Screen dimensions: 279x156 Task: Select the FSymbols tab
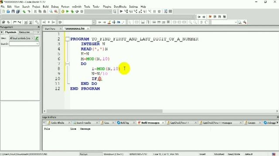tap(10, 32)
